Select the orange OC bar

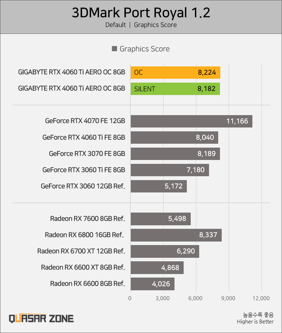click(175, 72)
